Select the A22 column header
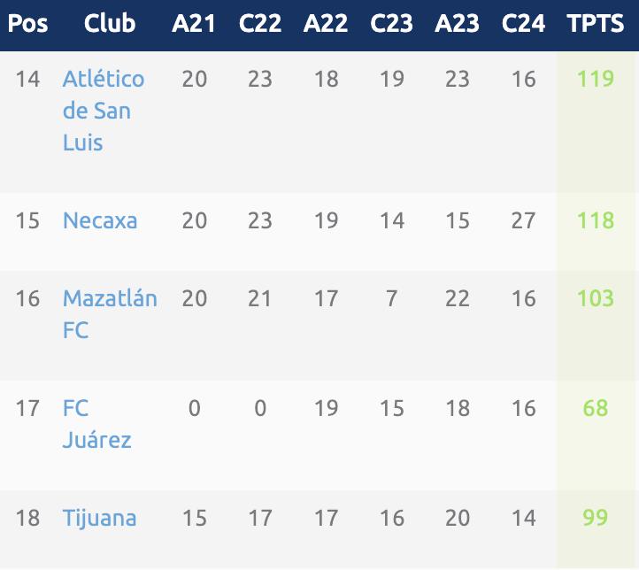Image resolution: width=639 pixels, height=570 pixels. (x=326, y=24)
